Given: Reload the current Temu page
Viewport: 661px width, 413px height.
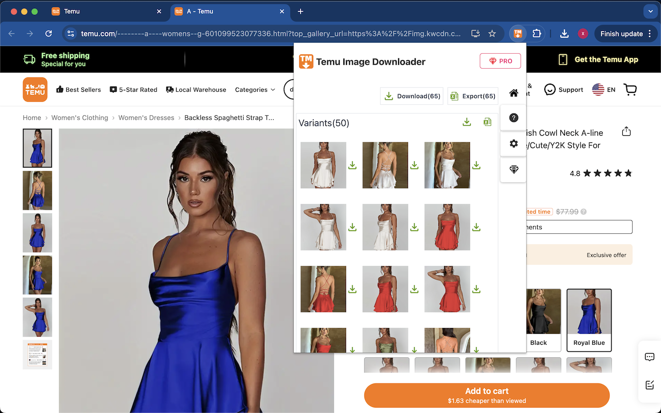Looking at the screenshot, I should 49,34.
